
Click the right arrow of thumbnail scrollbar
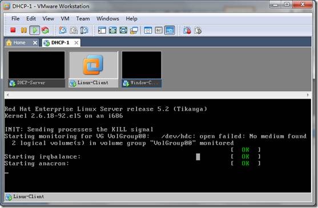pyautogui.click(x=308, y=95)
